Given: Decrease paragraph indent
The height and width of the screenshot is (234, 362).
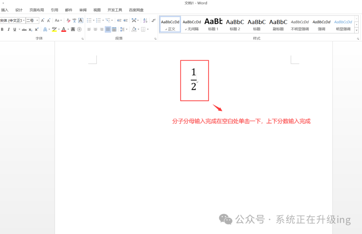Looking at the screenshot, I should (119, 20).
